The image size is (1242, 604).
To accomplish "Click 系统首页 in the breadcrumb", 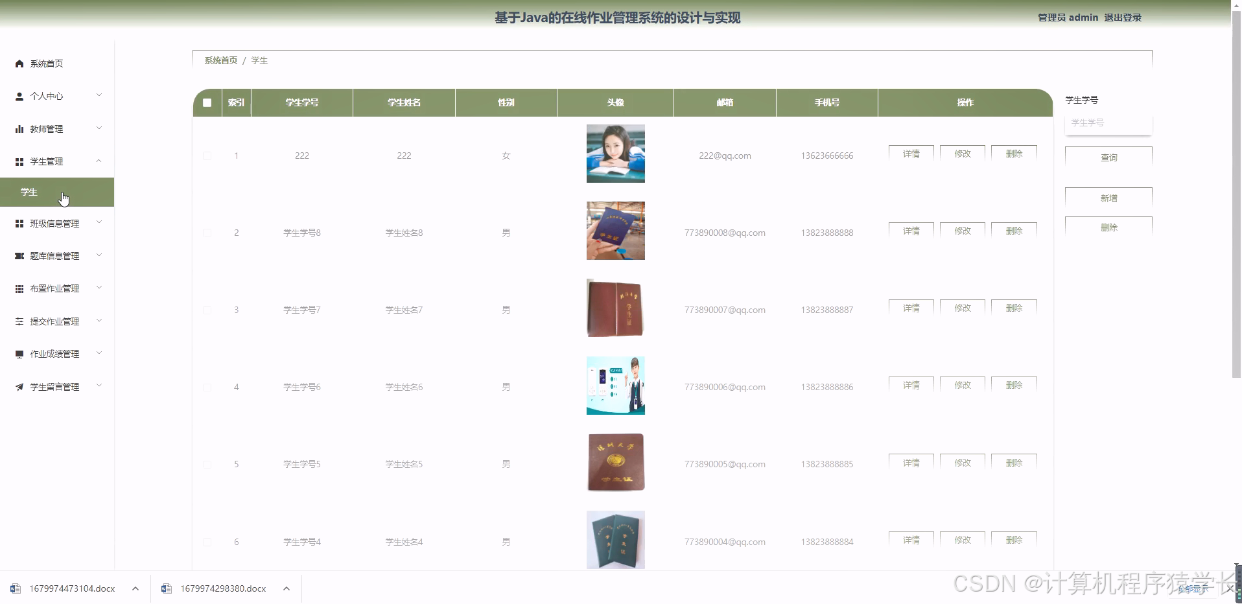I will 221,60.
